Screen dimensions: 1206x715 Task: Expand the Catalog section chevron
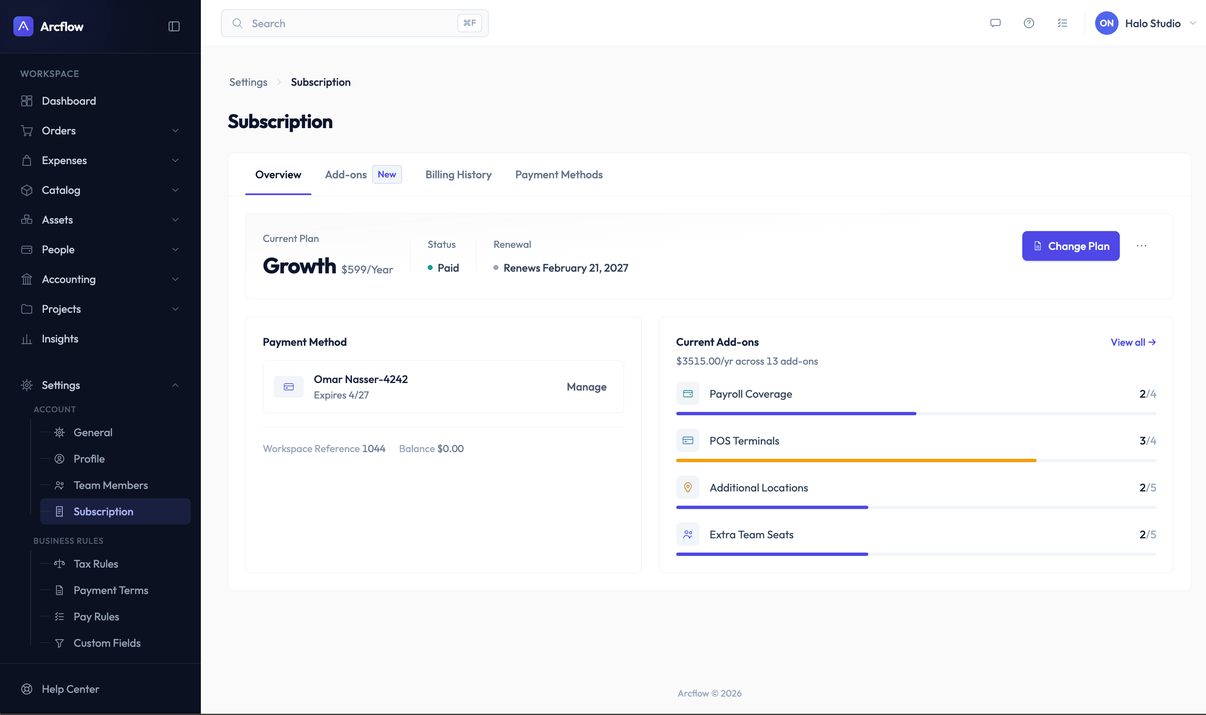click(175, 190)
